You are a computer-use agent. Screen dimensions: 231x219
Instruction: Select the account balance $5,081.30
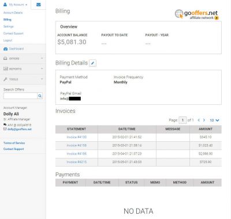click(72, 42)
